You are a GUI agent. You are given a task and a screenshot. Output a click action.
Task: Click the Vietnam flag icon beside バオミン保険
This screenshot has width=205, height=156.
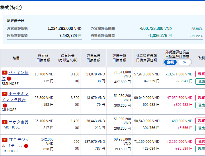4,73
